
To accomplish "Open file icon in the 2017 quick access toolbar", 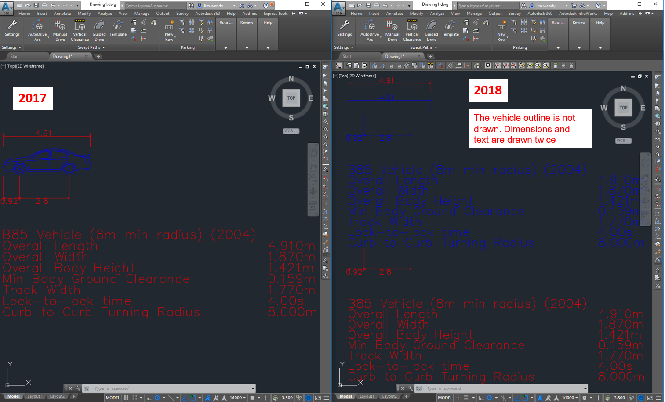I will 28,5.
